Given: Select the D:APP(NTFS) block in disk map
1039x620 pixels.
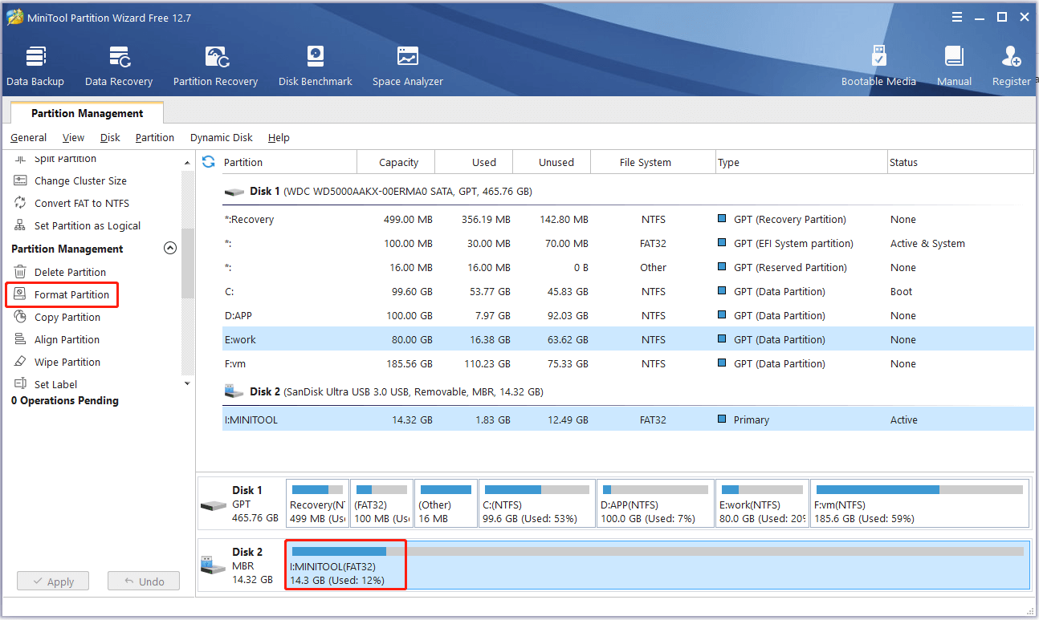Looking at the screenshot, I should coord(655,503).
